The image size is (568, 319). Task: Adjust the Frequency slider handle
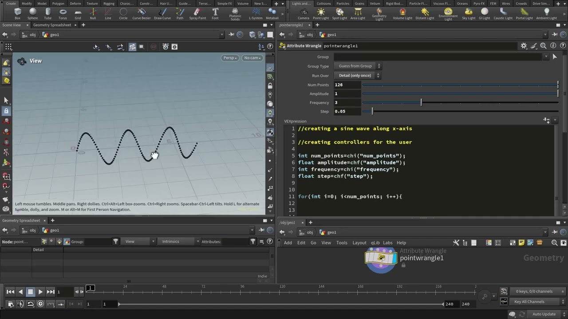(421, 103)
